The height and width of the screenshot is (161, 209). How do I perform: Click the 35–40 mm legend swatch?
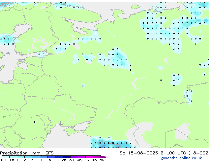click(x=81, y=157)
